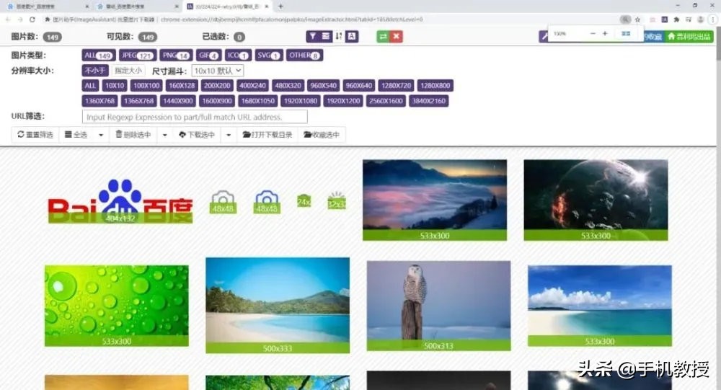Open the 尺寸漏斗 10x10 默认 dropdown
The width and height of the screenshot is (721, 390).
[218, 71]
